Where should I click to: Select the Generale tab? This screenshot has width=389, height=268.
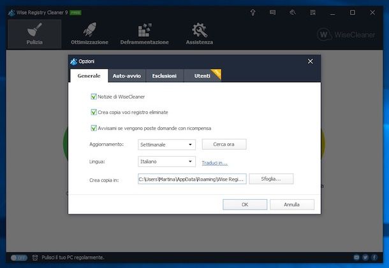[89, 76]
